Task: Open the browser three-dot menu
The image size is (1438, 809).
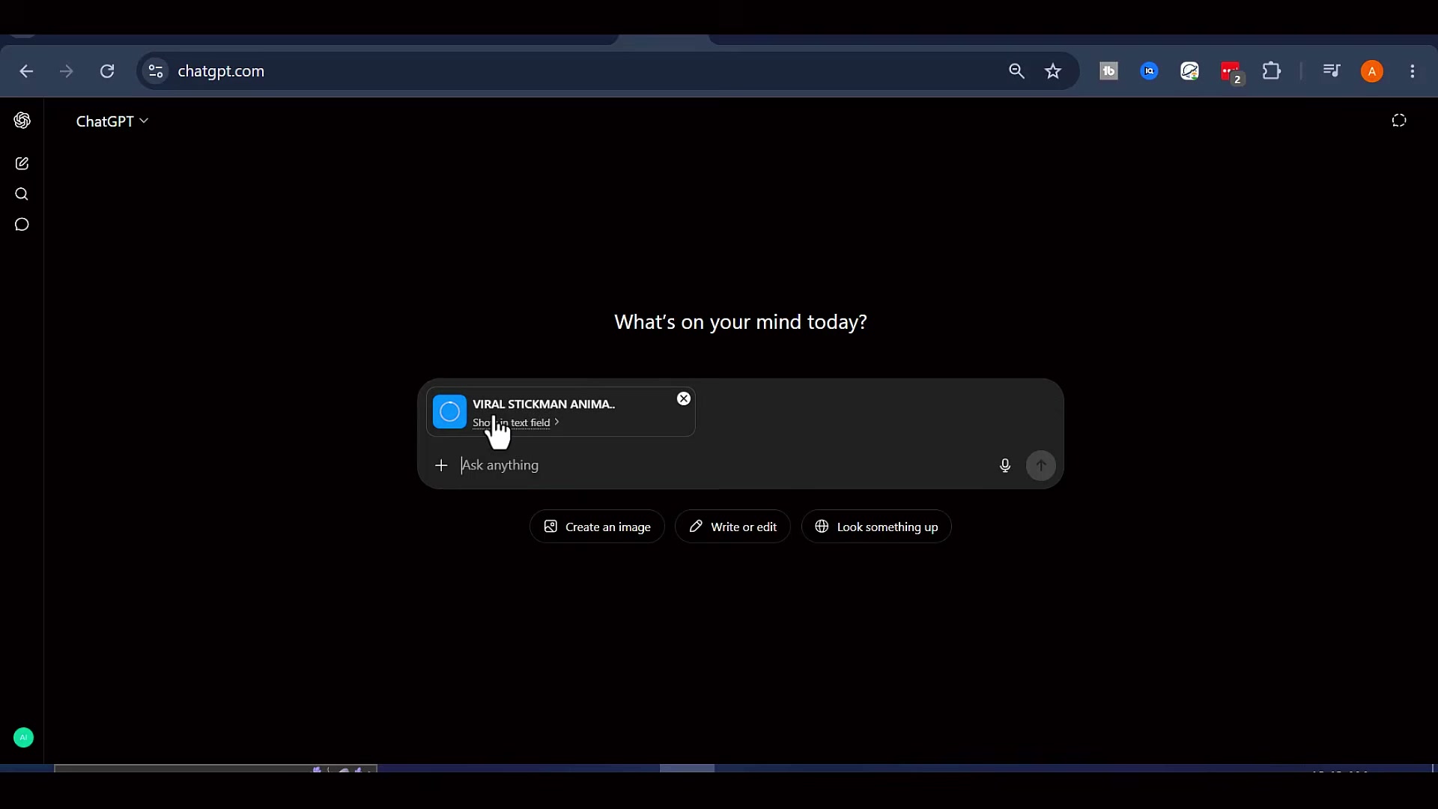Action: (1413, 71)
